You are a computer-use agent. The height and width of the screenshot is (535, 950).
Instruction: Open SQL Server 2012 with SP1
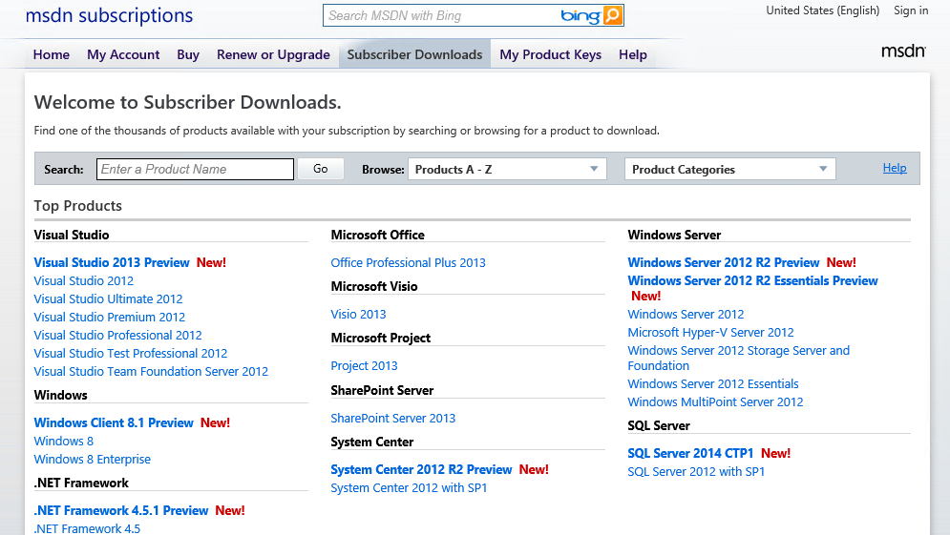tap(695, 471)
